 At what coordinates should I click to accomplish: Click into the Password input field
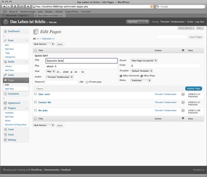click(x=62, y=82)
